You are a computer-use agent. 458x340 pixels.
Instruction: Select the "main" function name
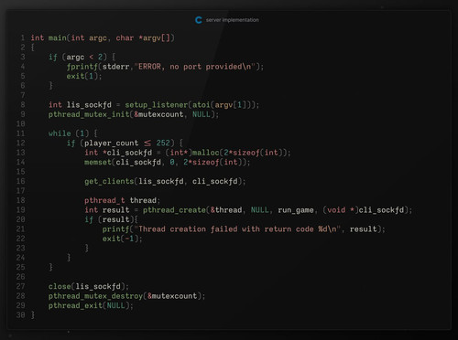click(x=58, y=37)
